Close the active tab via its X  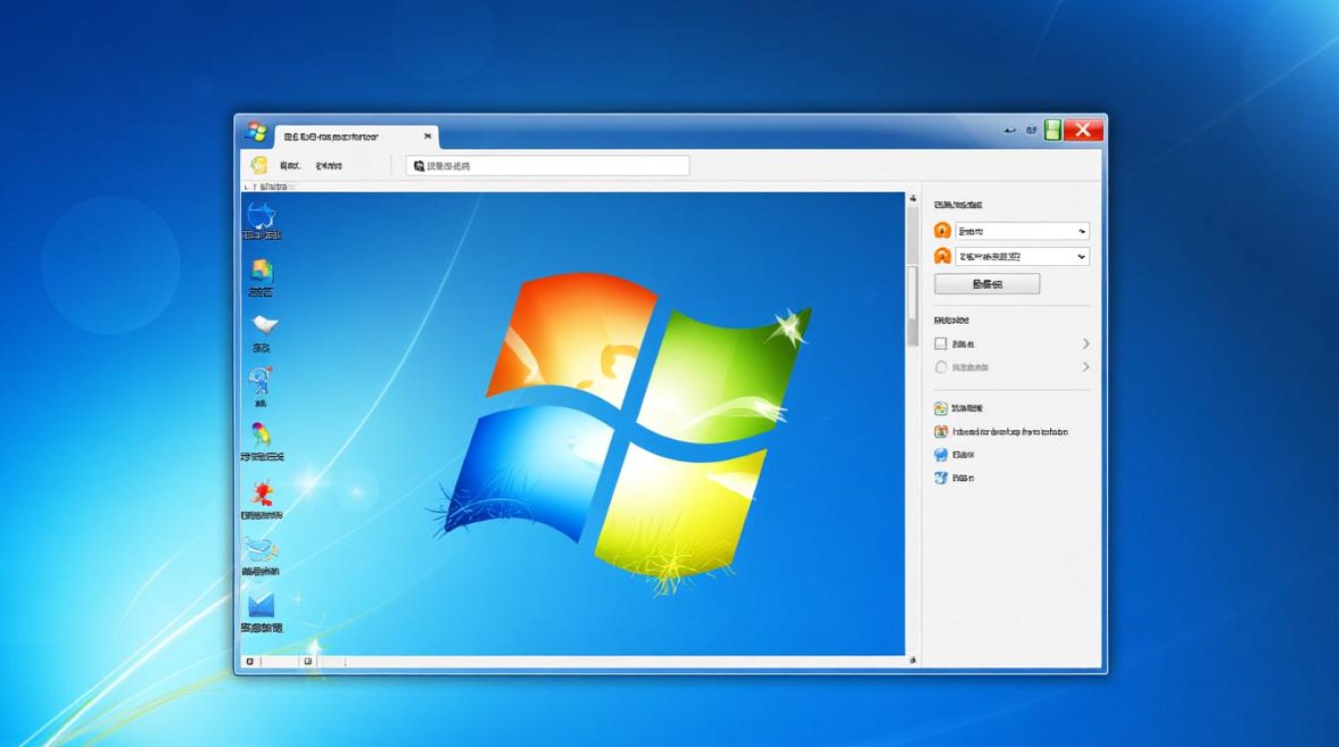[x=427, y=135]
